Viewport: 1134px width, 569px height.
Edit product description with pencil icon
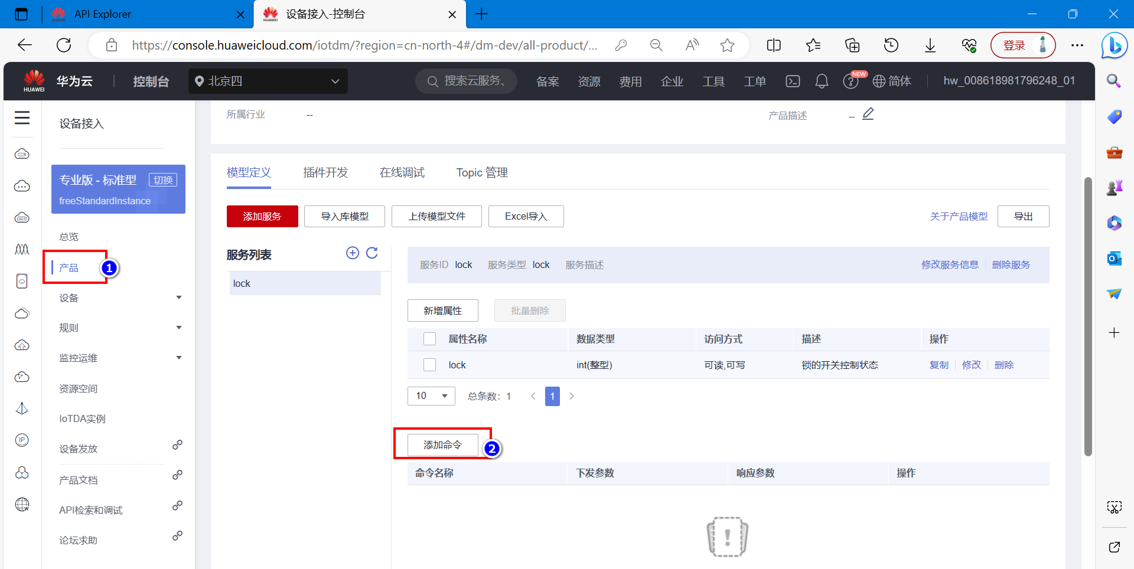868,113
